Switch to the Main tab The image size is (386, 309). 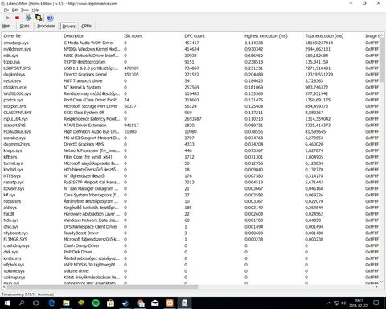click(6, 26)
